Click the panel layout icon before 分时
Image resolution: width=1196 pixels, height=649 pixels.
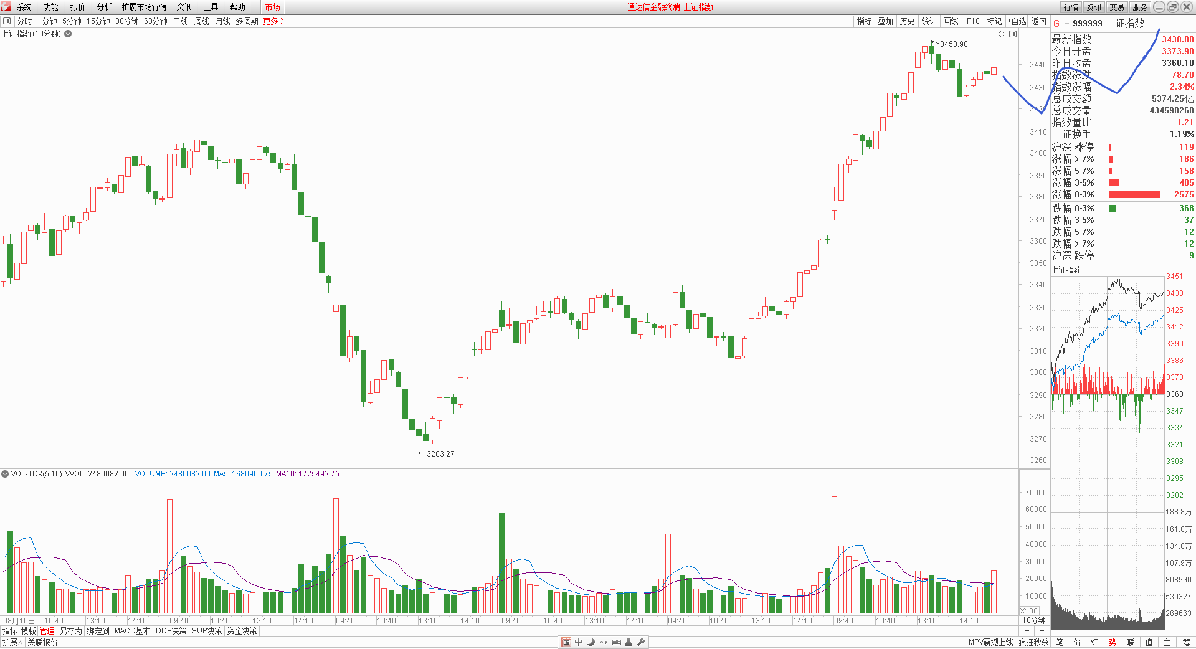click(7, 21)
